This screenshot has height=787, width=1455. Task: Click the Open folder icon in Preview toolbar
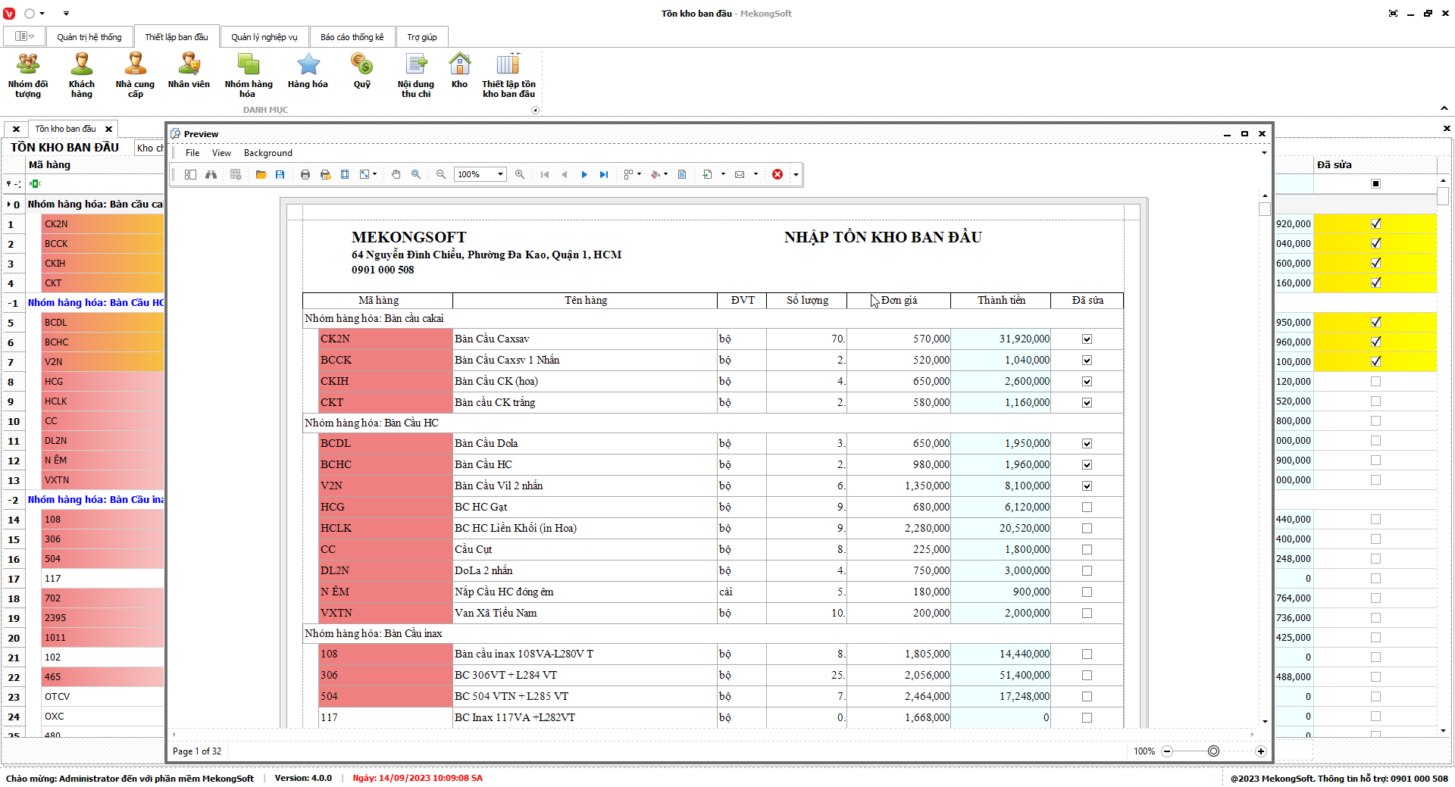point(261,174)
